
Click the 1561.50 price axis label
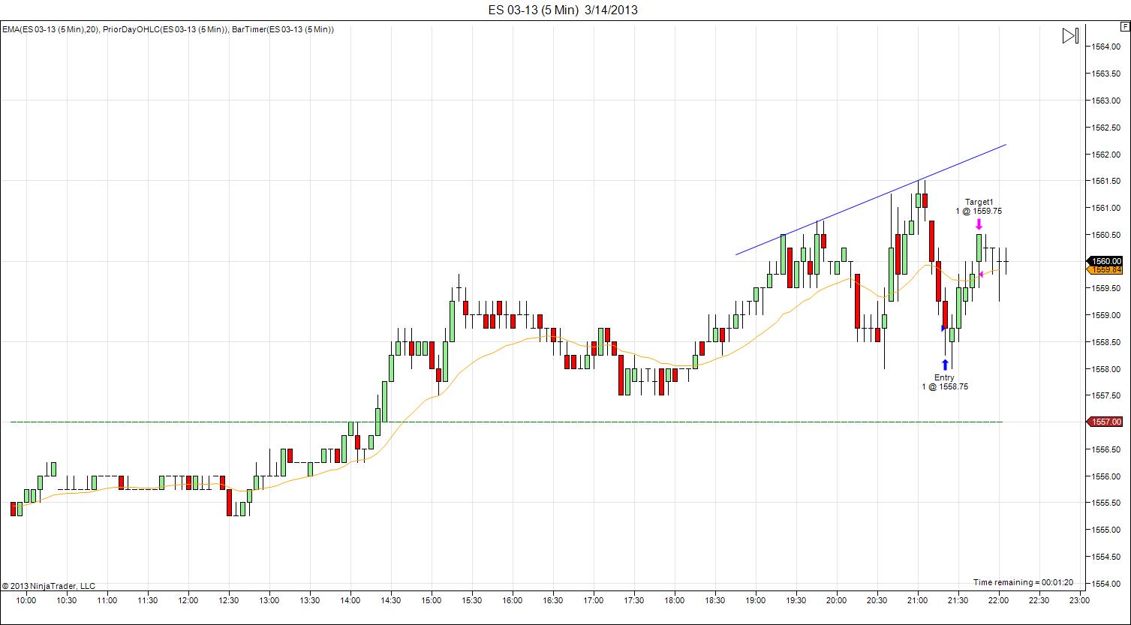pos(1107,181)
